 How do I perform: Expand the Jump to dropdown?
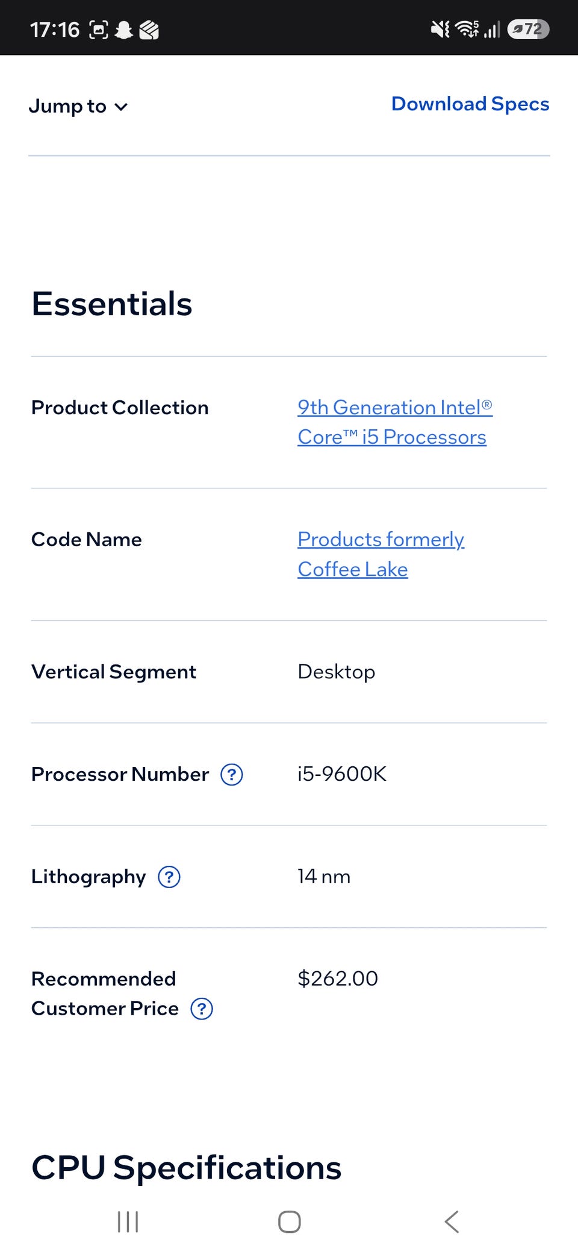79,107
